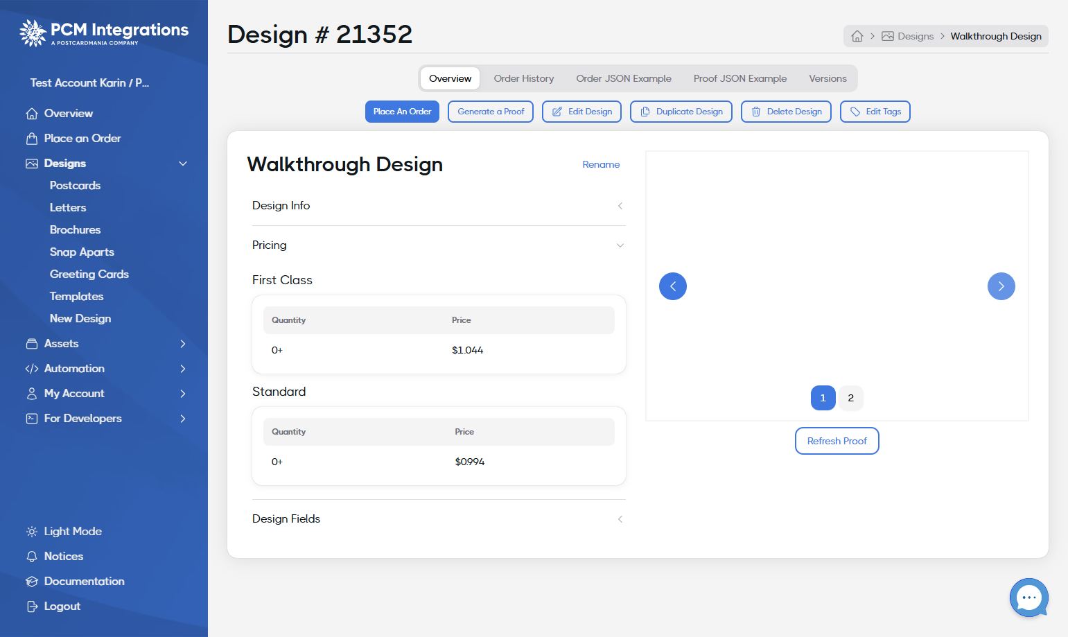Click the Automation code icon
This screenshot has height=637, width=1068.
(x=32, y=369)
